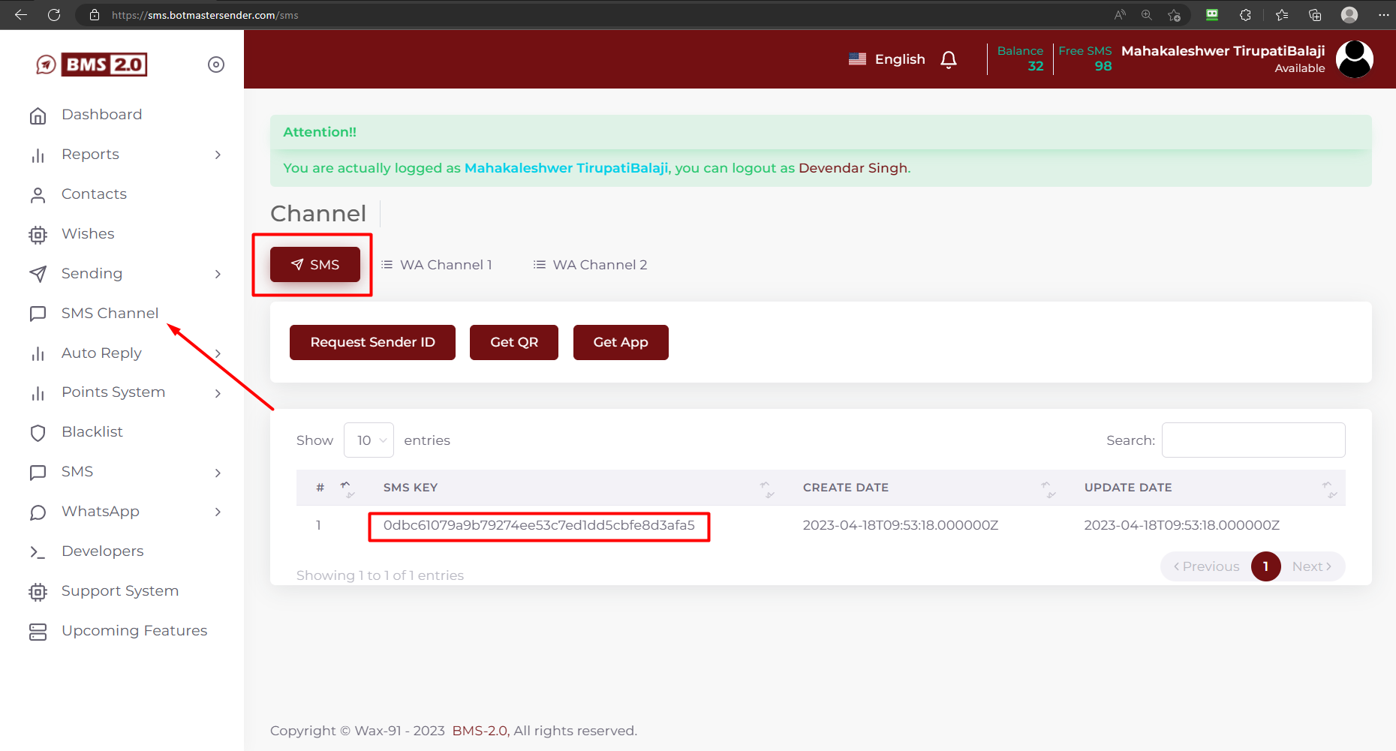Open the user avatar profile picture
This screenshot has width=1396, height=751.
[x=1355, y=59]
